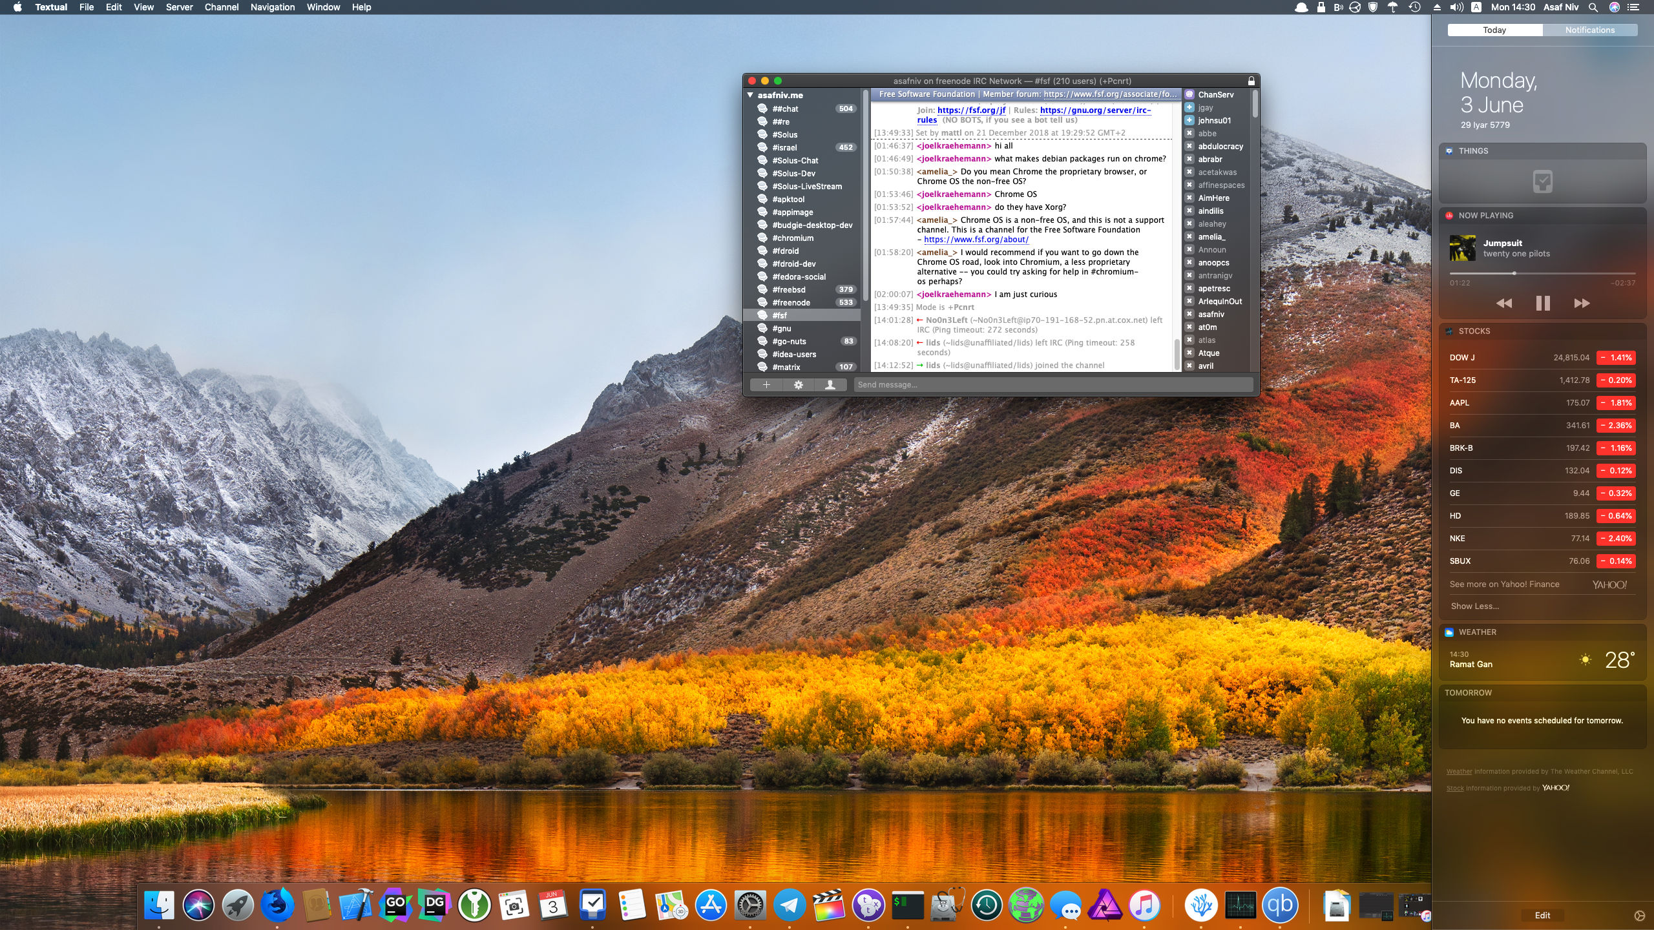Launch Terminal from the Dock
The image size is (1654, 930).
908,905
